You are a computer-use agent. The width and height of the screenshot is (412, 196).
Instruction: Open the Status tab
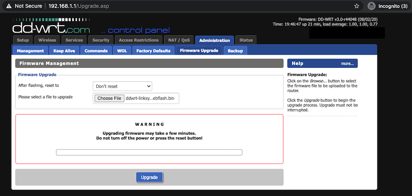(246, 40)
